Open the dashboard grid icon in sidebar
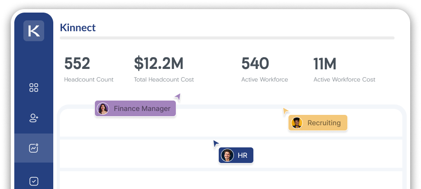 (34, 88)
